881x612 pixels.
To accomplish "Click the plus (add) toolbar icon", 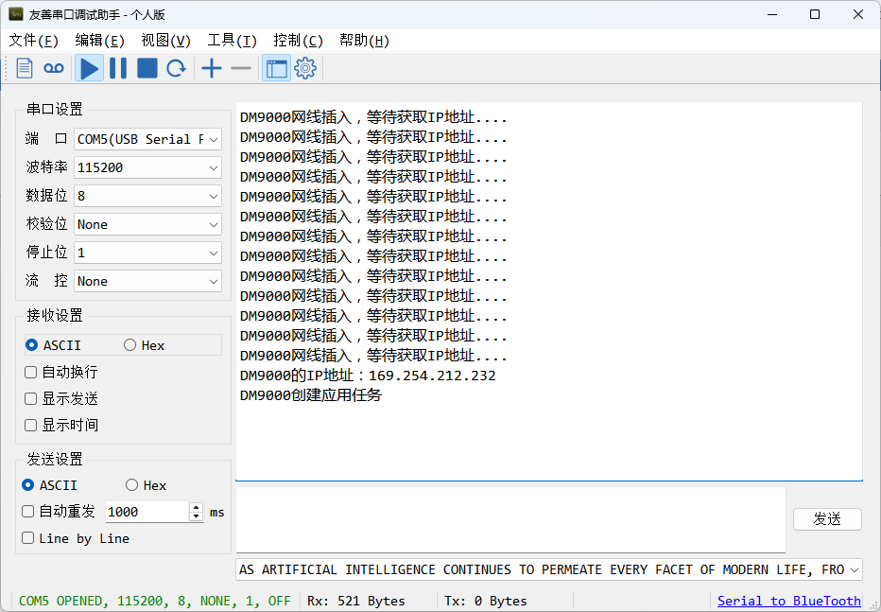I will coord(212,68).
